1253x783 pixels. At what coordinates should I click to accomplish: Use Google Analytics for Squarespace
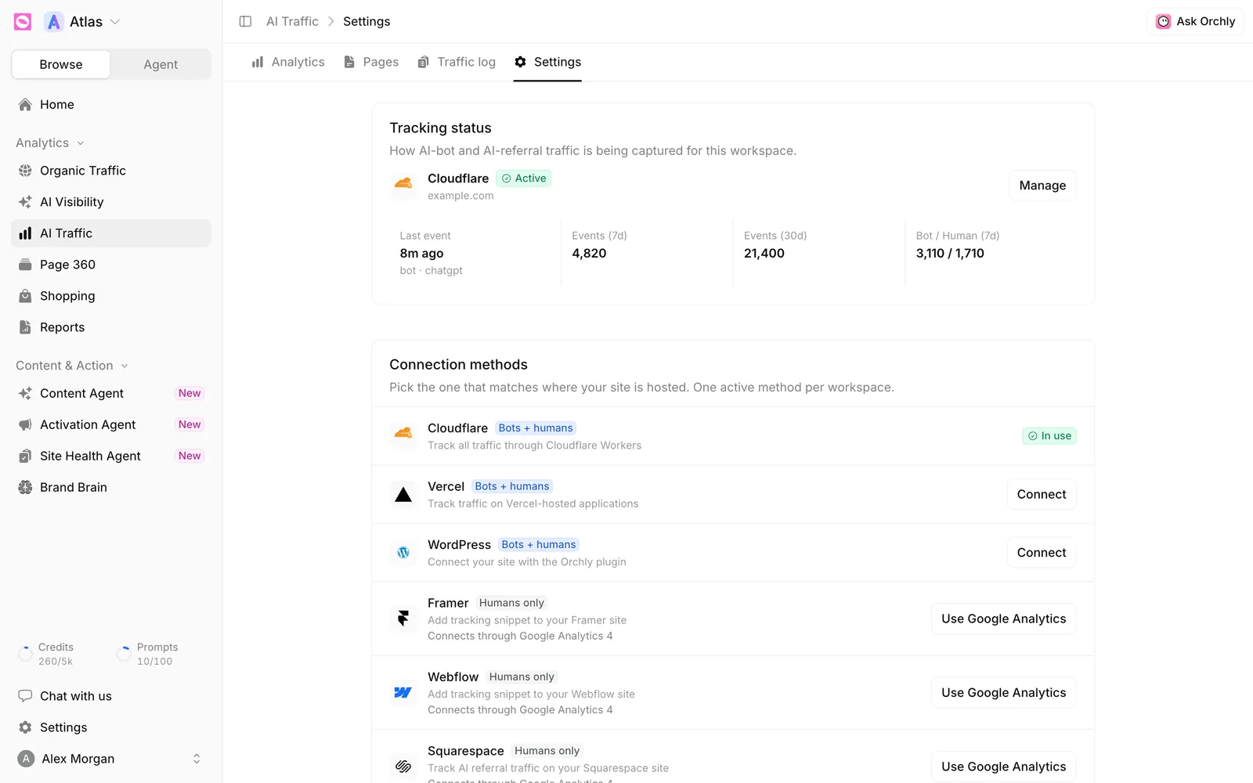click(1003, 767)
